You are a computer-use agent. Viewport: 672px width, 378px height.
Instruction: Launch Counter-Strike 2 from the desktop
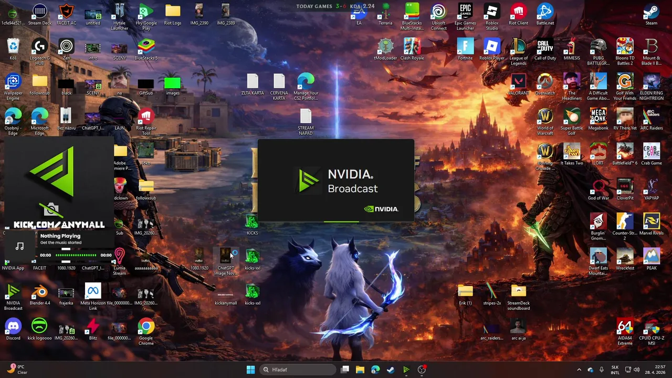[x=625, y=227]
